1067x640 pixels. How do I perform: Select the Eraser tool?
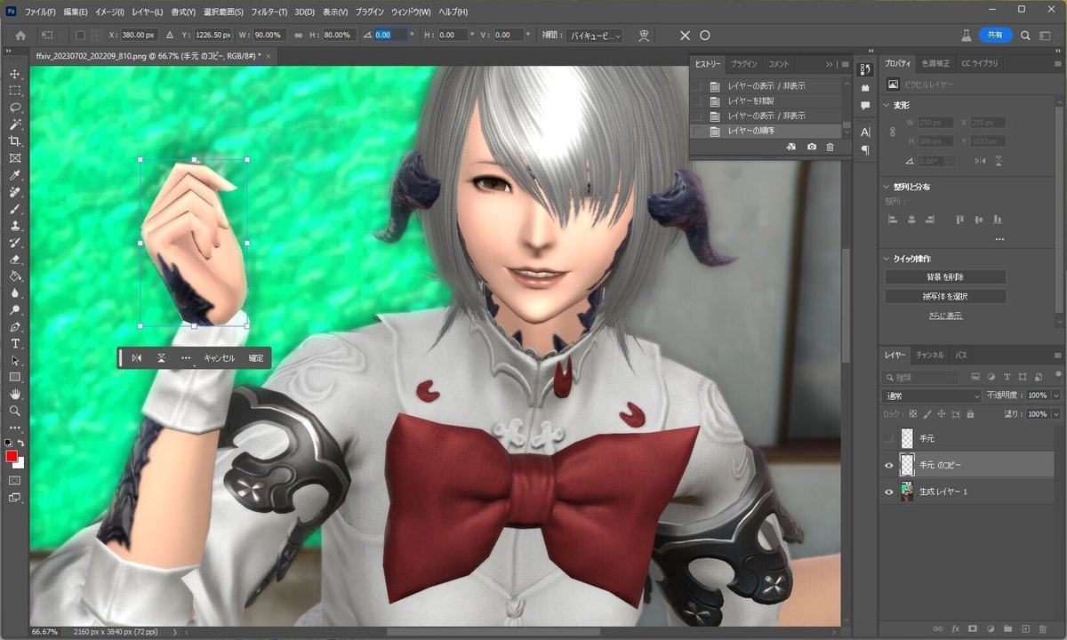(x=15, y=260)
